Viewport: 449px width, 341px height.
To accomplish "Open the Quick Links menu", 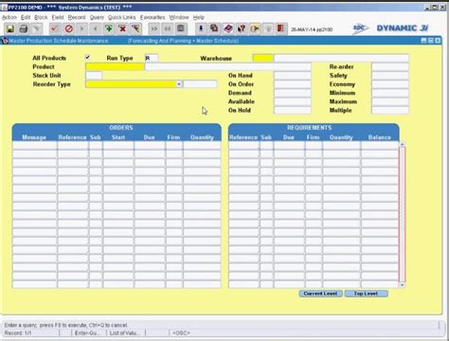I will coord(121,17).
